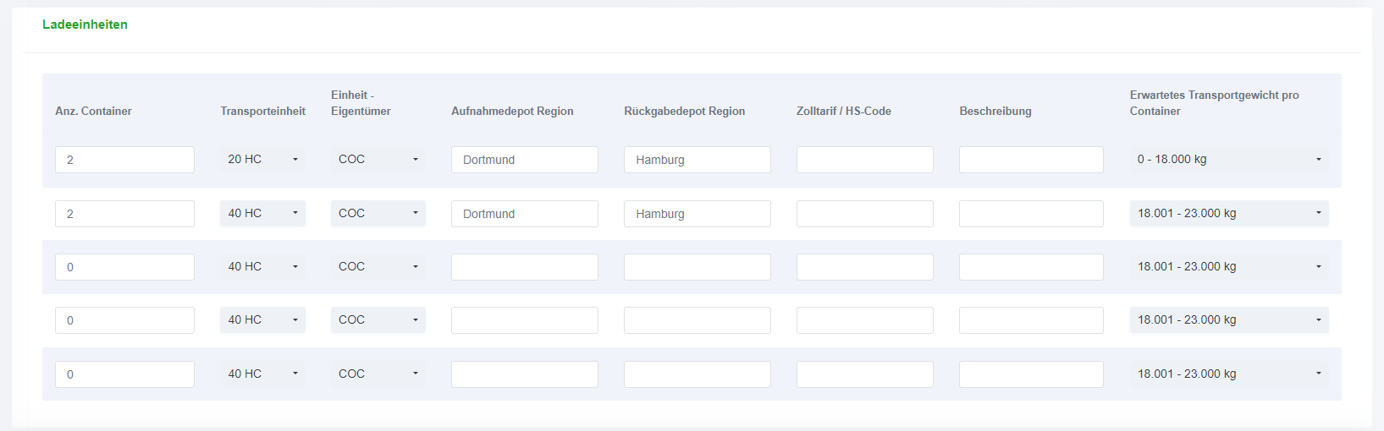Viewport: 1384px width, 431px height.
Task: Click the Ladeeinheiten section heading
Action: pyautogui.click(x=85, y=25)
